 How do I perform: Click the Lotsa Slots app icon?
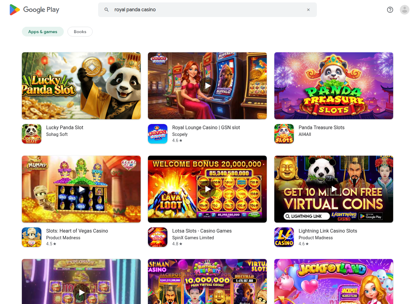click(158, 237)
